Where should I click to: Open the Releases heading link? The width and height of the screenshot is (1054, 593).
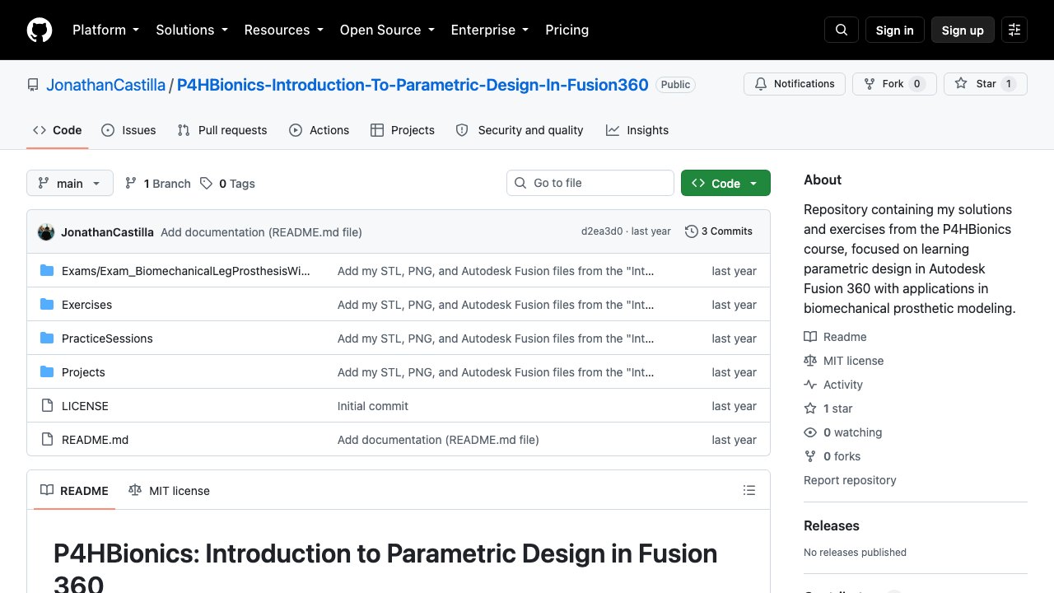(832, 525)
